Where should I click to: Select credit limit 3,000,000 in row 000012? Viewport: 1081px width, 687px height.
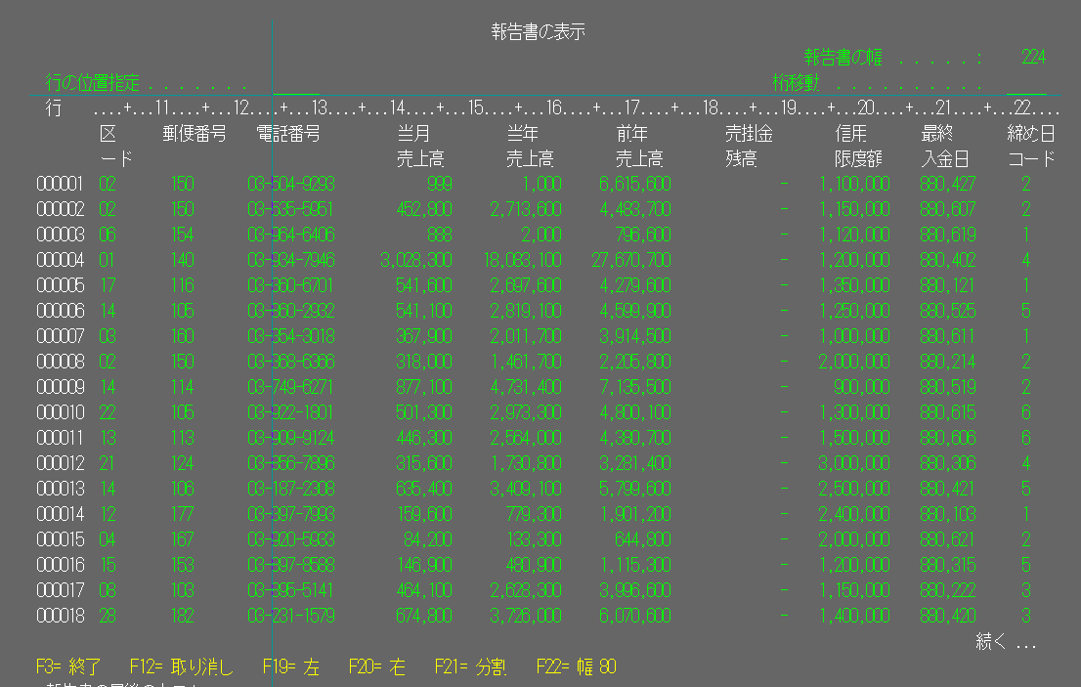[x=854, y=464]
